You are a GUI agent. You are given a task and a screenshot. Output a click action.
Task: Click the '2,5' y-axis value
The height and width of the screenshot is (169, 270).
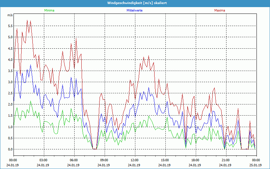point(10,93)
